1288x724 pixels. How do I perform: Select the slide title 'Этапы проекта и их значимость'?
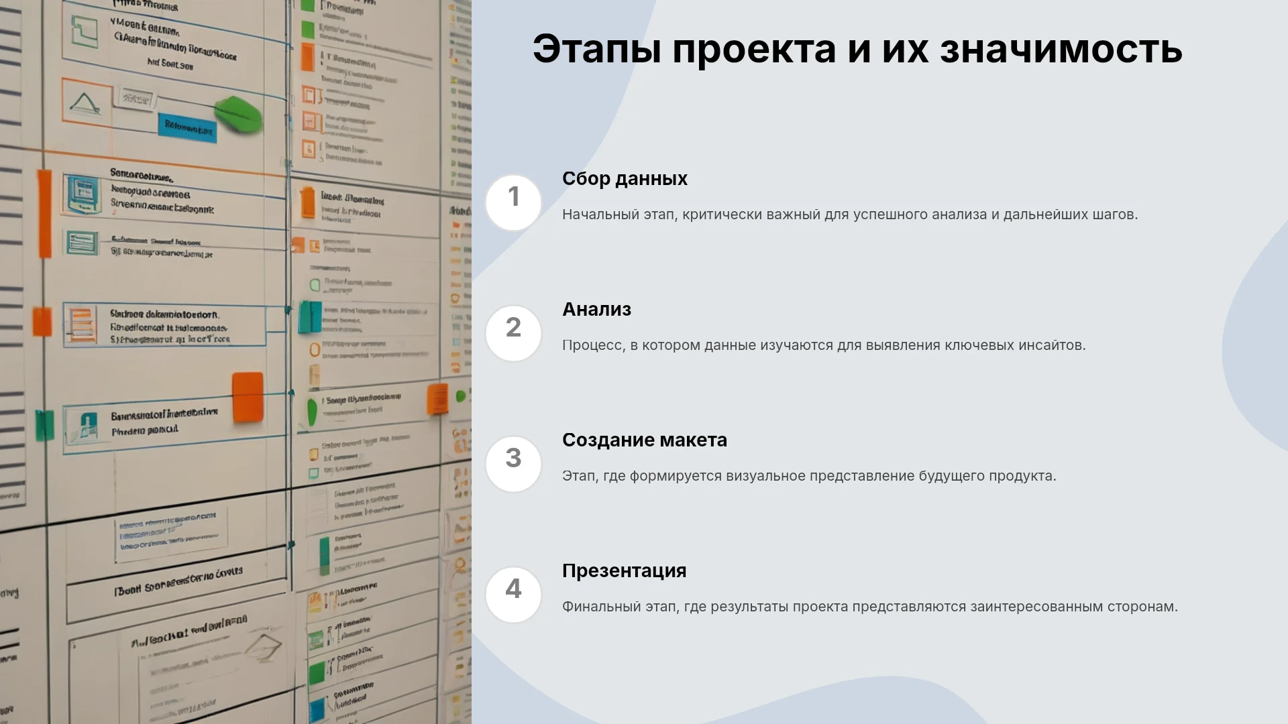click(x=857, y=49)
